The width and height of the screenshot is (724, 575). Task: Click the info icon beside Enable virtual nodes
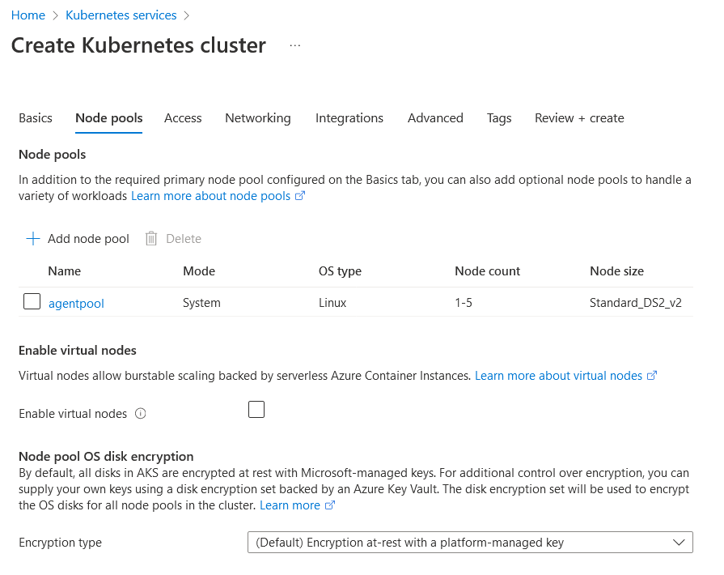[x=141, y=414]
